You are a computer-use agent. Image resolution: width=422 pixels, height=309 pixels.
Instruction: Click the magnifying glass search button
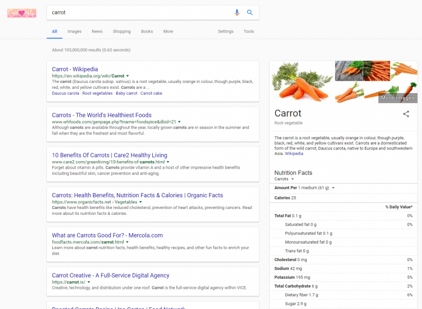click(250, 12)
